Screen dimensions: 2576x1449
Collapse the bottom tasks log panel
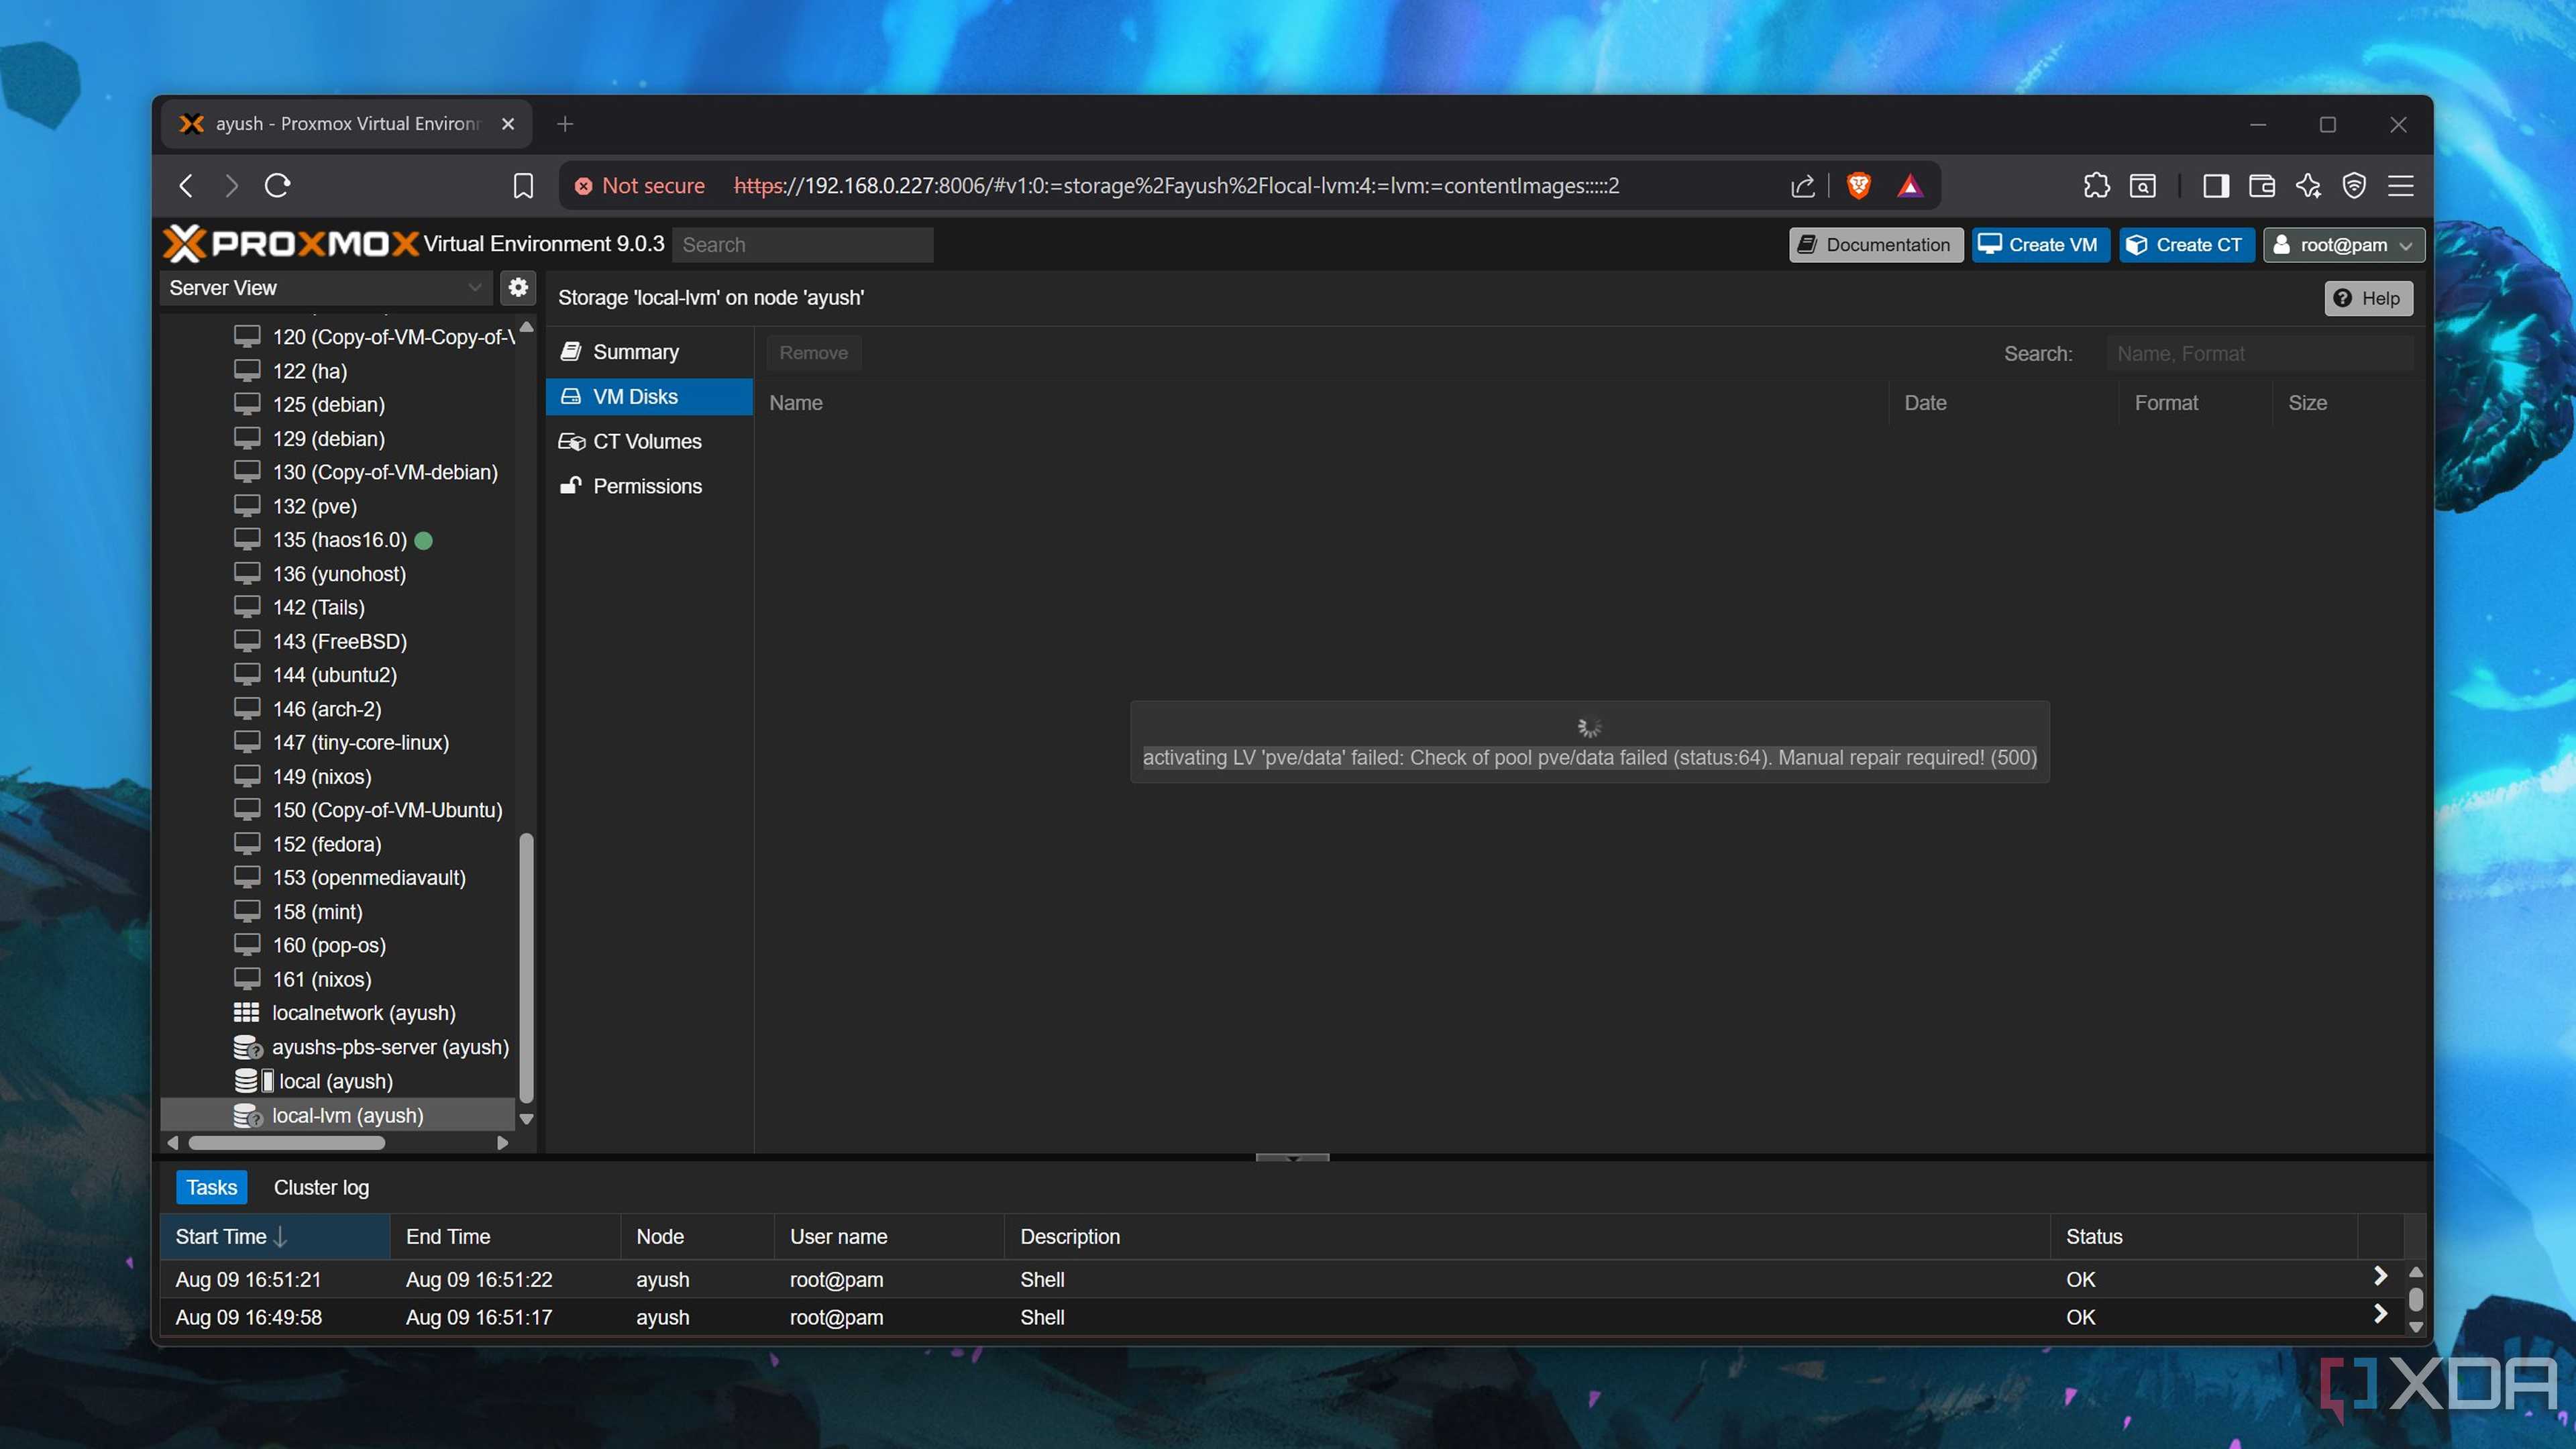1292,1158
